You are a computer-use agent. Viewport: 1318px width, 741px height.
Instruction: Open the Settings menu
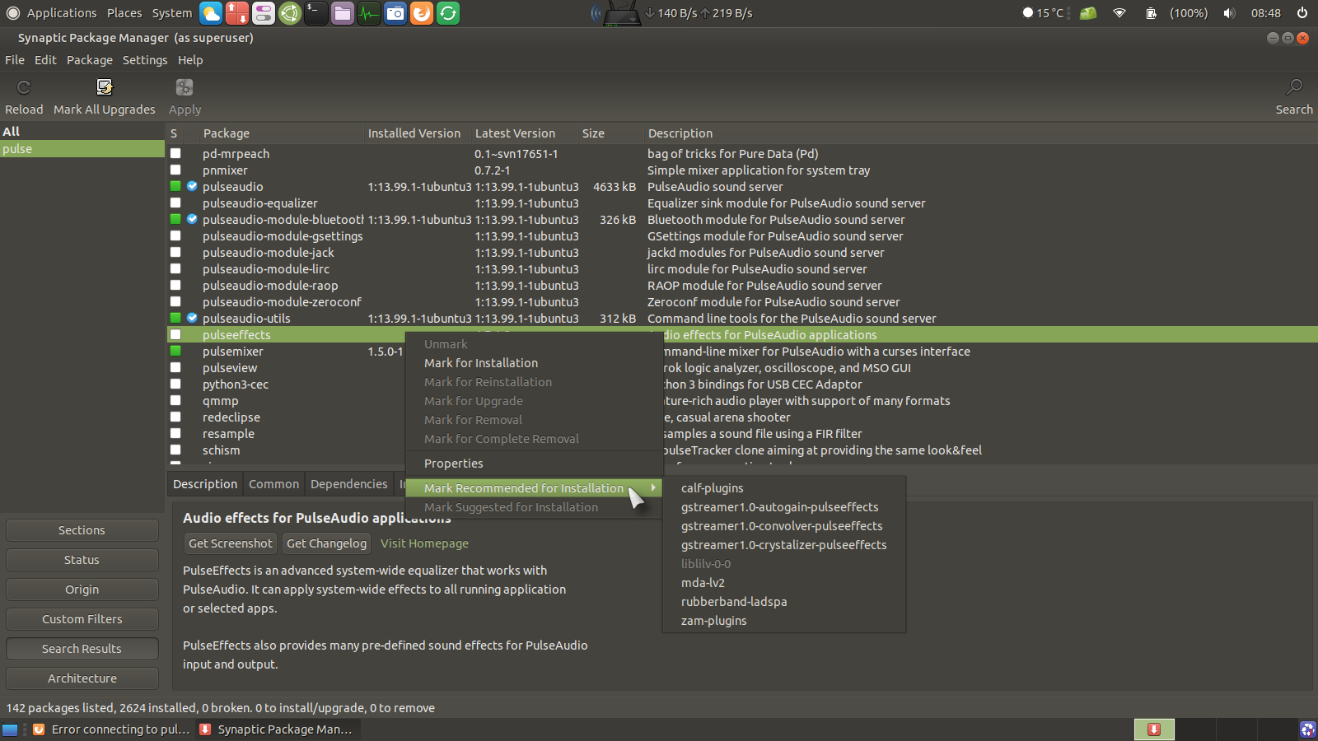(x=145, y=60)
